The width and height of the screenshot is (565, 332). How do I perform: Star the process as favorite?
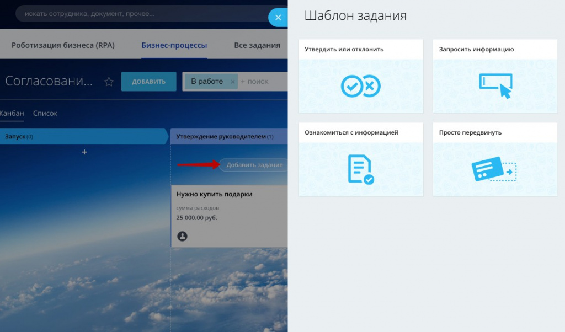[x=109, y=82]
